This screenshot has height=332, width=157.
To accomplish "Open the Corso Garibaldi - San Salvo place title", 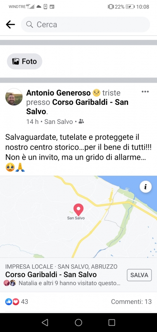I will 51,274.
